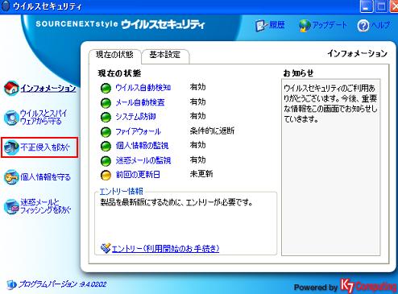Open 個人情報を守る section
The image size is (398, 294).
pyautogui.click(x=45, y=177)
